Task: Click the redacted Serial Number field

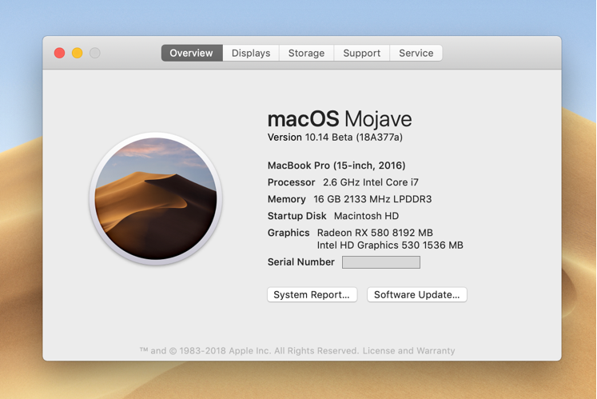Action: pos(380,262)
